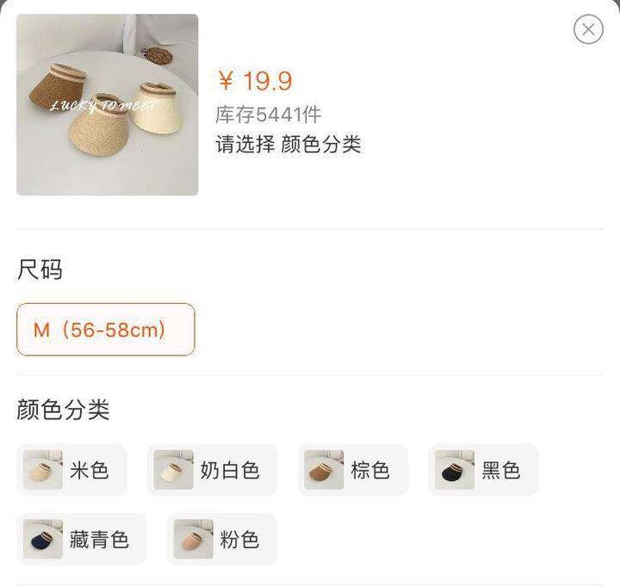Image resolution: width=620 pixels, height=587 pixels.
Task: Select the 藏青色 color label
Action: (x=99, y=540)
